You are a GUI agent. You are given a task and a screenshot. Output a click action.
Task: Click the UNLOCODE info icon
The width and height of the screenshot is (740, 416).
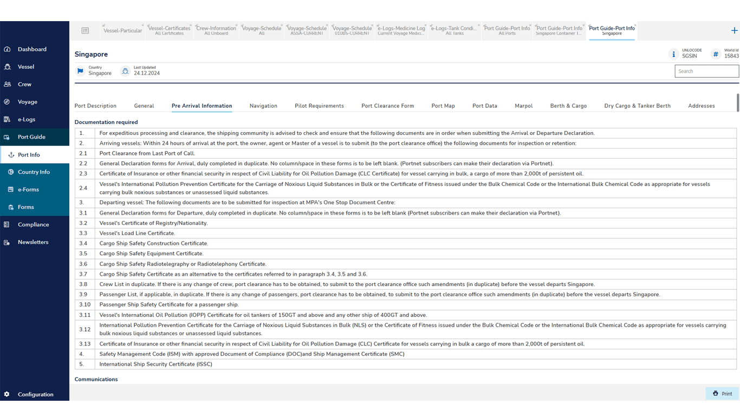pos(673,54)
